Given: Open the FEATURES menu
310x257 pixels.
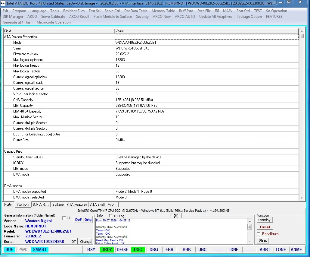Looking at the screenshot, I should click(x=274, y=17).
